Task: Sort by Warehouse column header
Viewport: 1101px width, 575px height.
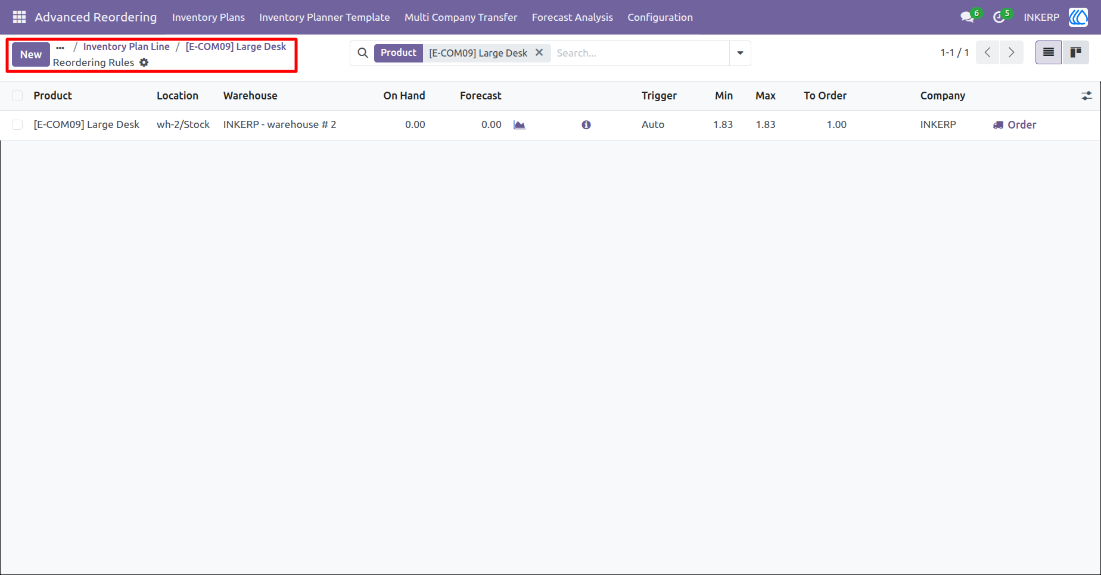Action: (x=250, y=96)
